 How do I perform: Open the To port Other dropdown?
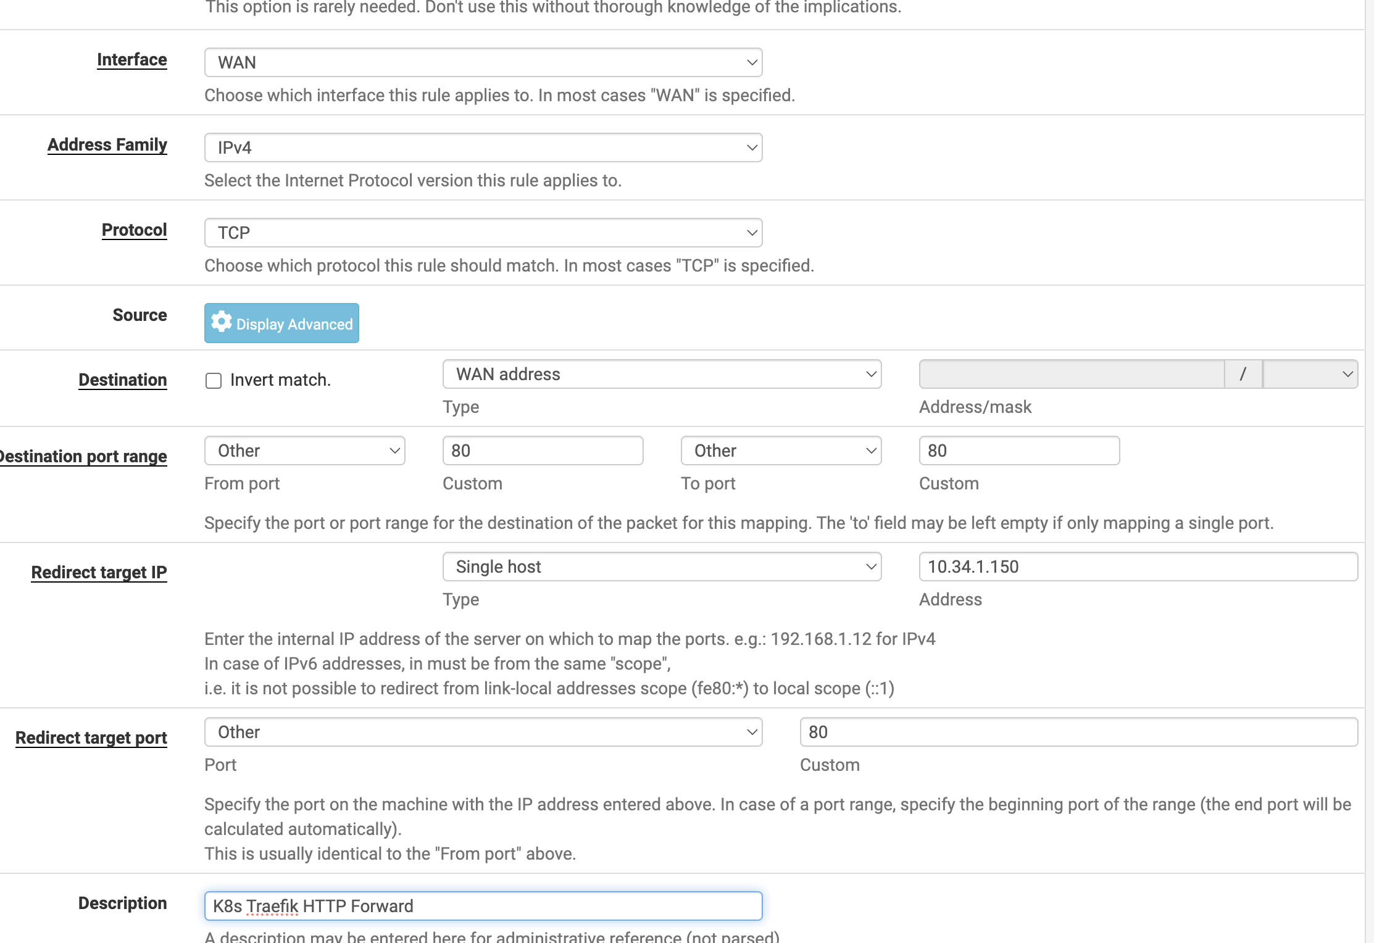click(x=781, y=451)
